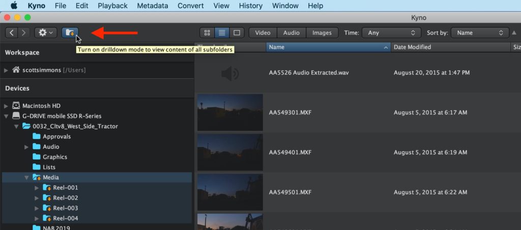Switch to list view

222,33
